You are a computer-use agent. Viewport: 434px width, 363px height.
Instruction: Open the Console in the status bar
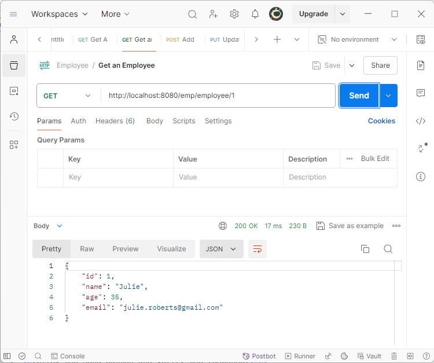click(68, 356)
